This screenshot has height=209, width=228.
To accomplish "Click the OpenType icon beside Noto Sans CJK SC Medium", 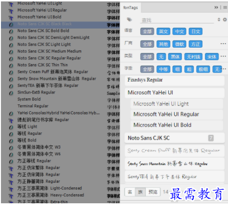I will [x=11, y=52].
